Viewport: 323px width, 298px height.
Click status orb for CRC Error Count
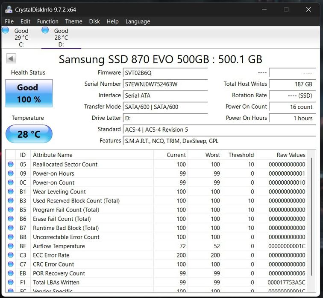[11, 264]
